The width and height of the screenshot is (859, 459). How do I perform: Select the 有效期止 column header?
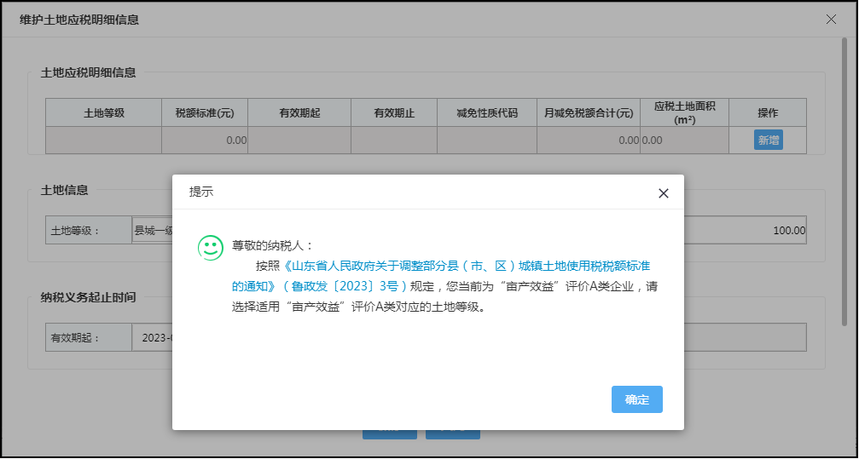(394, 112)
